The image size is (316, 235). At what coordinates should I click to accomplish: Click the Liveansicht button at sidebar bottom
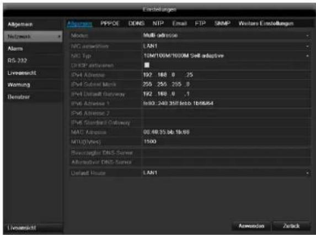click(x=33, y=228)
